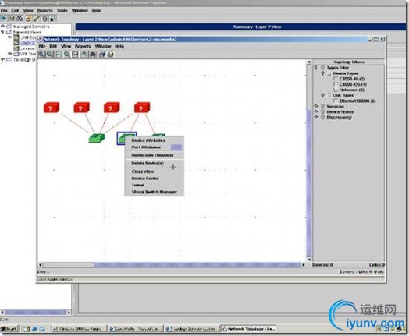Select the second red unknown device node
The width and height of the screenshot is (409, 336).
pos(81,108)
